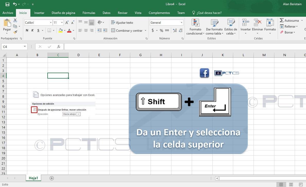Screen dimensions: 306x187
Task: Switch to the Datos tab
Action: pos(107,13)
